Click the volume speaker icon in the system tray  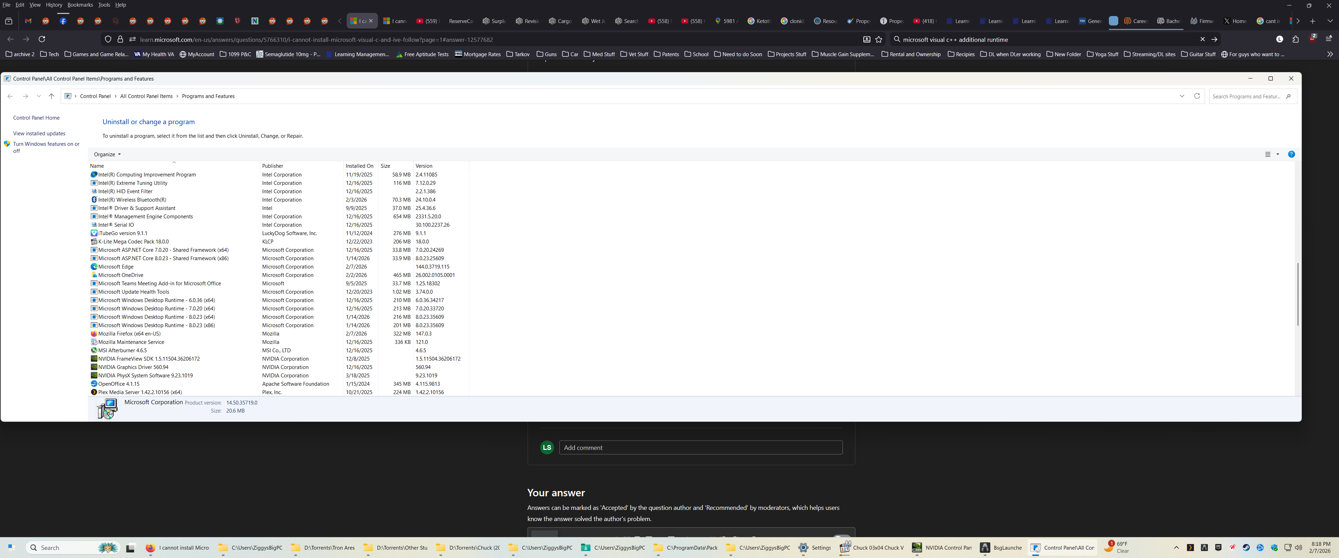[x=1299, y=547]
